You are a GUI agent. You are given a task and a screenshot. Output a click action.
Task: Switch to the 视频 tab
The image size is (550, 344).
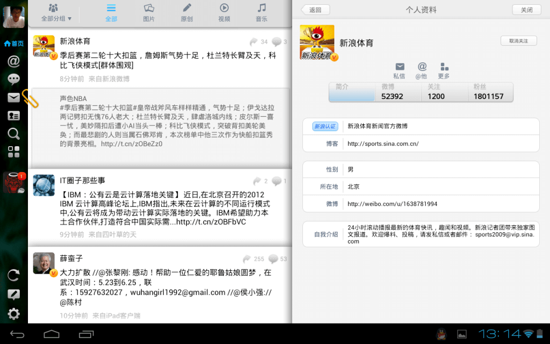pos(224,13)
